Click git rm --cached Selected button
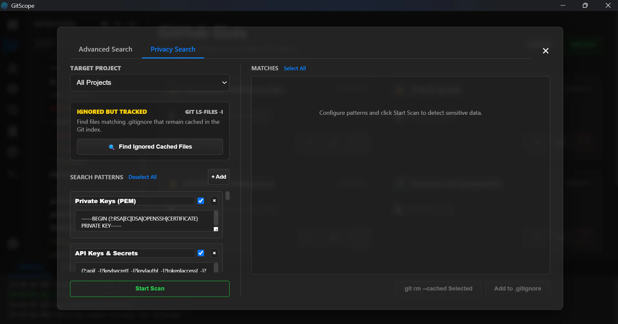Viewport: 618px width, 324px height. [438, 289]
